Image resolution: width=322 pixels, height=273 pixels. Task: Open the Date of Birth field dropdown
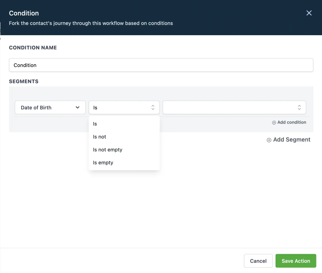pos(50,107)
